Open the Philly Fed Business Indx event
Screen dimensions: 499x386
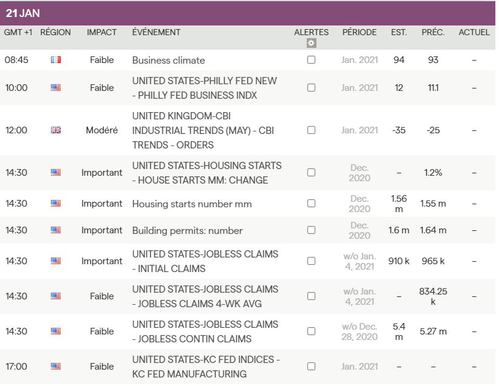point(204,88)
